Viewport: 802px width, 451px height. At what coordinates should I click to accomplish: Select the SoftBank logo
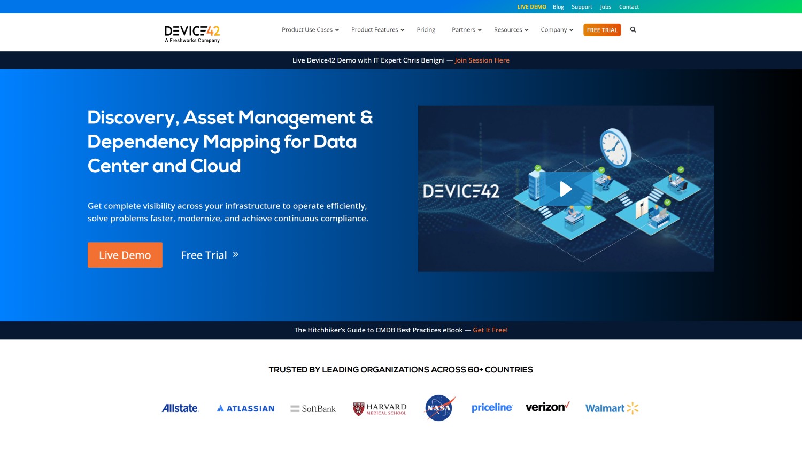(313, 408)
